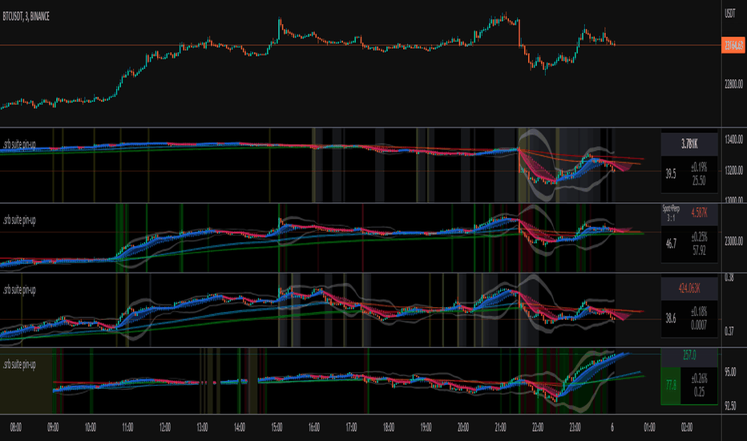Click the 13:00 time axis label
747x441 pixels.
pyautogui.click(x=202, y=427)
